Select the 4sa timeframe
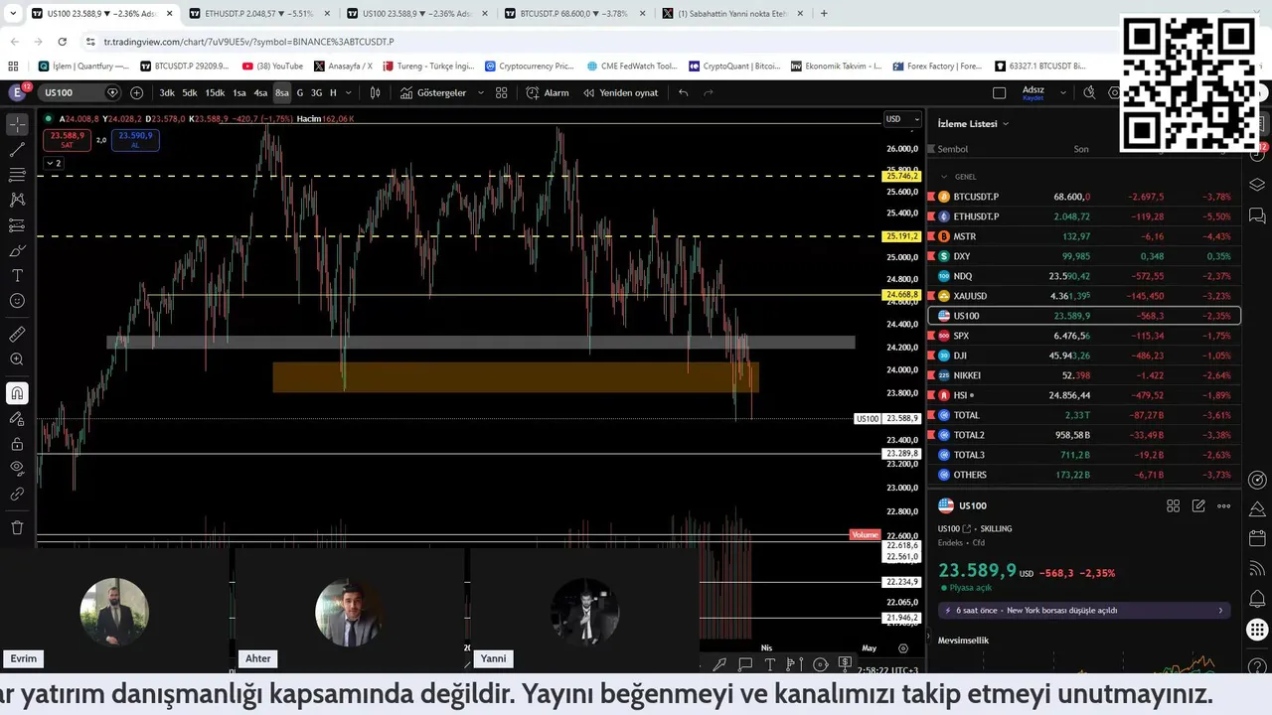The height and width of the screenshot is (715, 1272). [x=260, y=92]
